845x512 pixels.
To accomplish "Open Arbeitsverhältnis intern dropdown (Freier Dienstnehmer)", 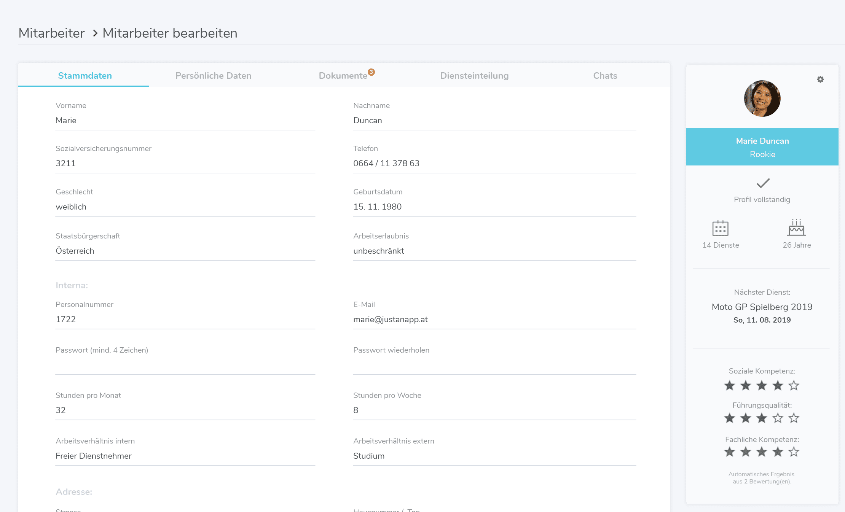I will (185, 456).
